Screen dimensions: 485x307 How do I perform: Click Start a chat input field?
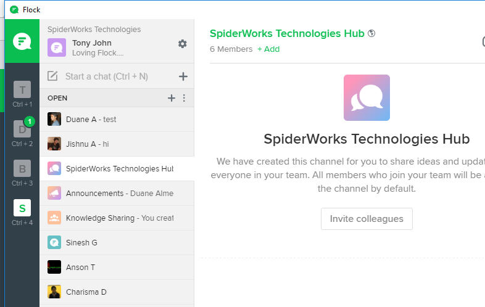(106, 76)
